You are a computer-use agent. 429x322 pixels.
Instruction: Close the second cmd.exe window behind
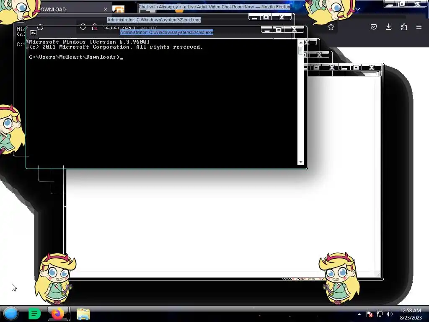[282, 17]
